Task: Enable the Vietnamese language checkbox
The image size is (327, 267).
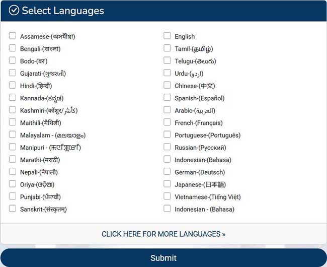Action: 167,196
